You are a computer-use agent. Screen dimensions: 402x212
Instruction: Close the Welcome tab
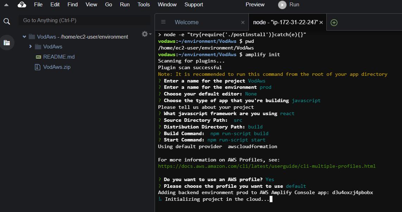coord(243,22)
